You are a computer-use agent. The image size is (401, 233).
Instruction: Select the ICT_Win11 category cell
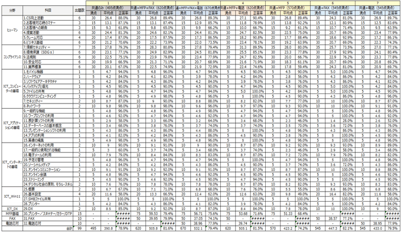(12, 196)
